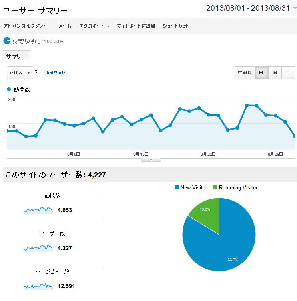Switch graph to 週 view
297x301 pixels.
275,73
